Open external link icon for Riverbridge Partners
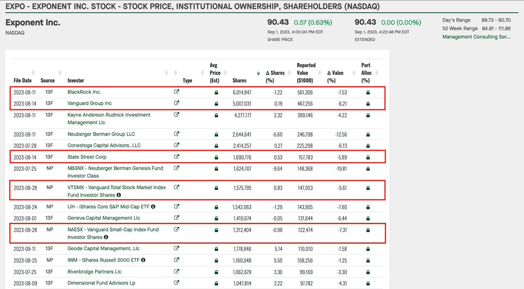Screen dimensions: 524x289 (x=176, y=271)
